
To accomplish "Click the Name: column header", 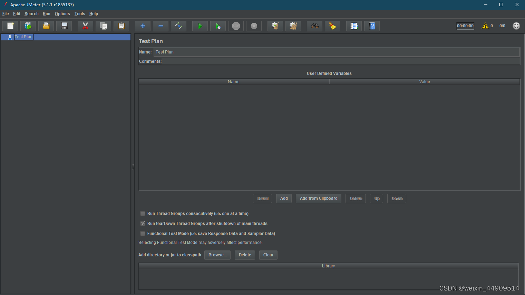I will click(x=234, y=82).
